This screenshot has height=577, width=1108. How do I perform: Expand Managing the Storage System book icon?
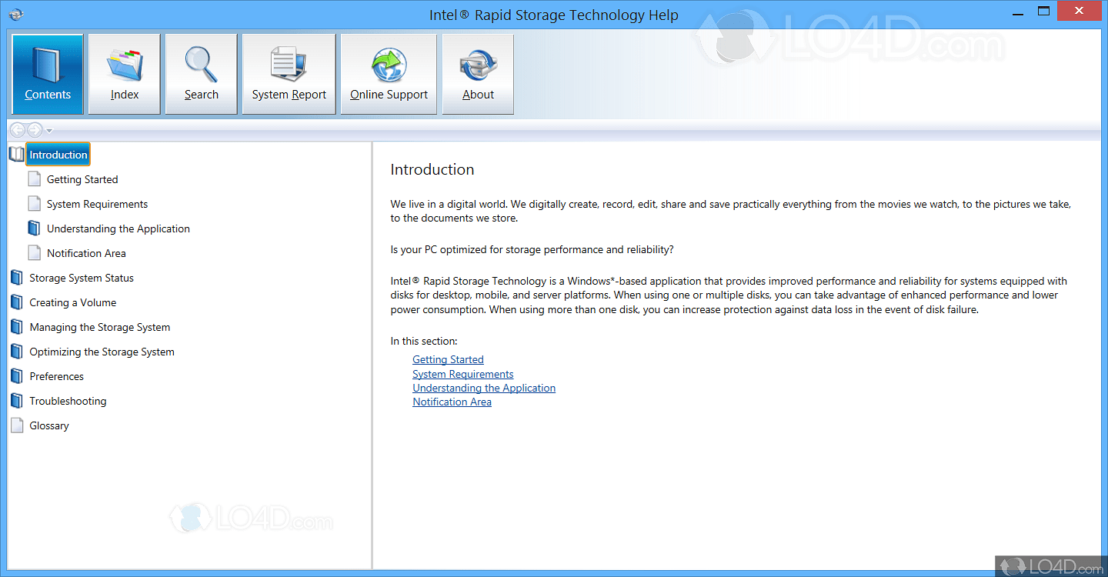click(17, 327)
